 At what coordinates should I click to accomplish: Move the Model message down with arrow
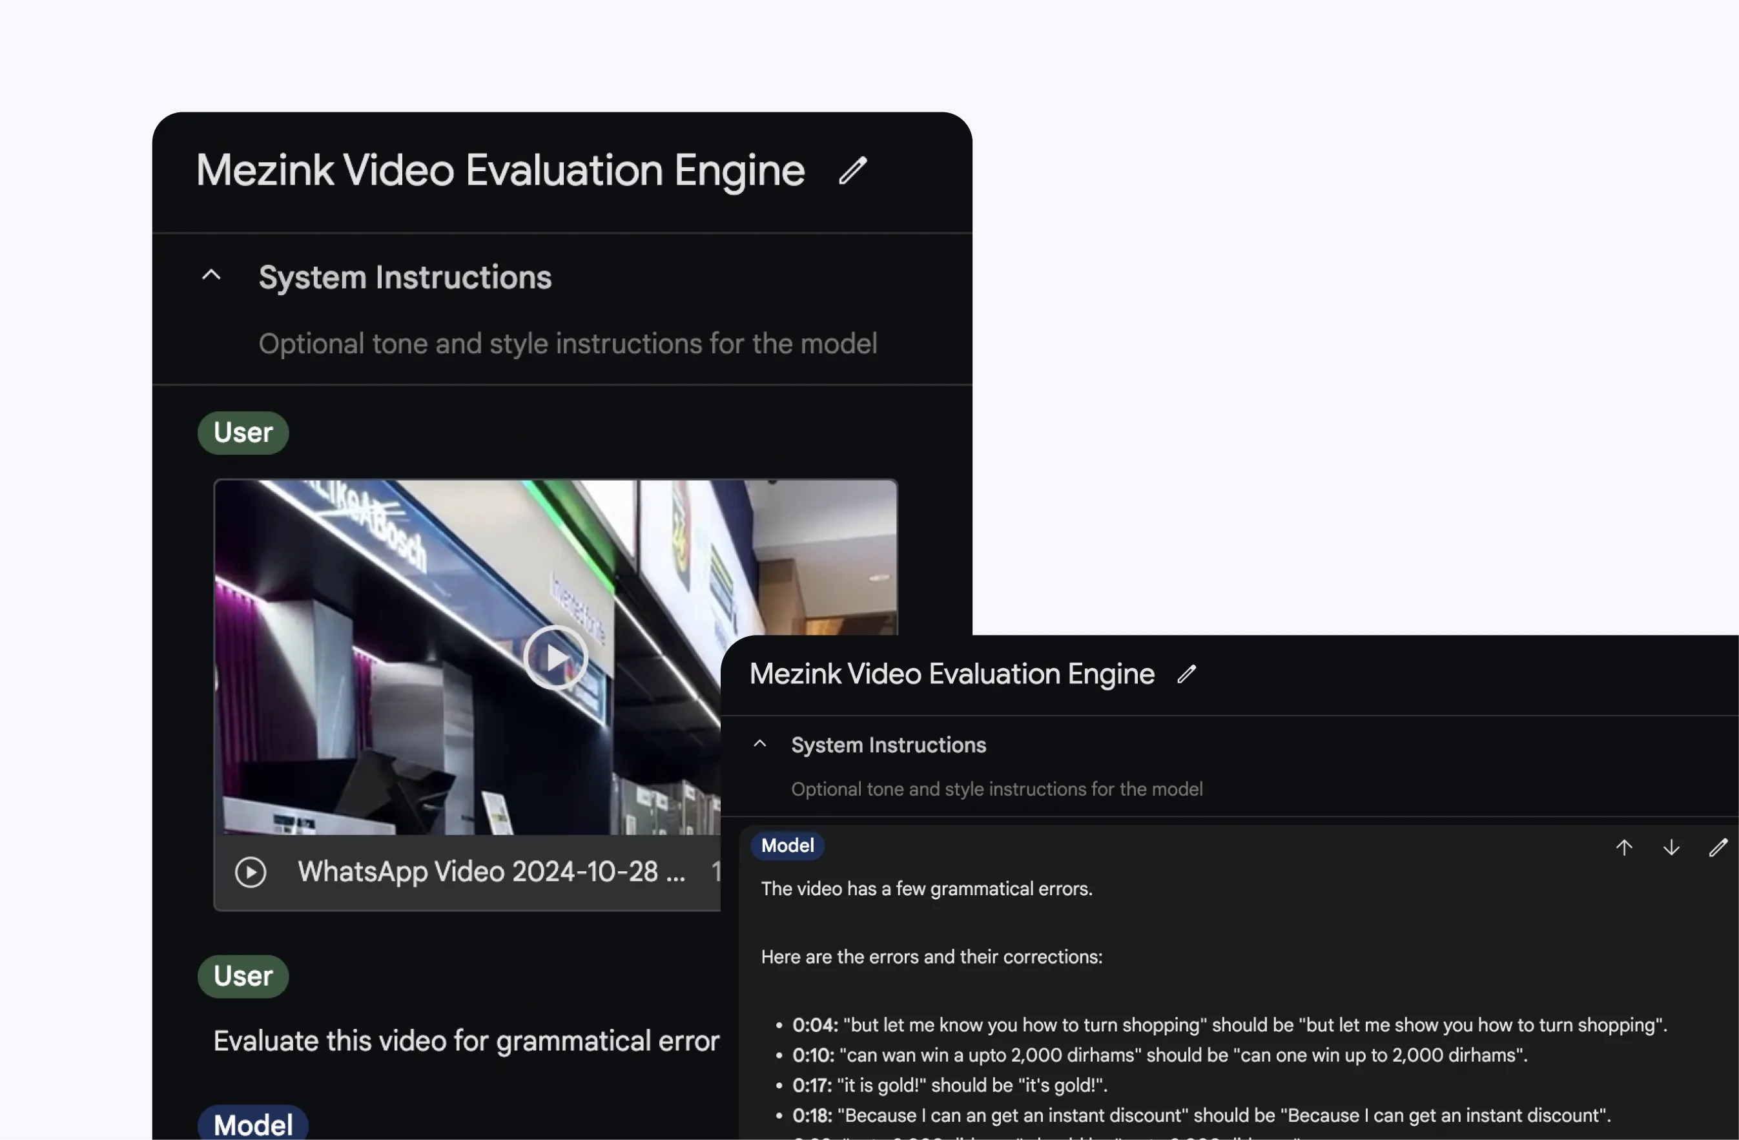[1671, 847]
